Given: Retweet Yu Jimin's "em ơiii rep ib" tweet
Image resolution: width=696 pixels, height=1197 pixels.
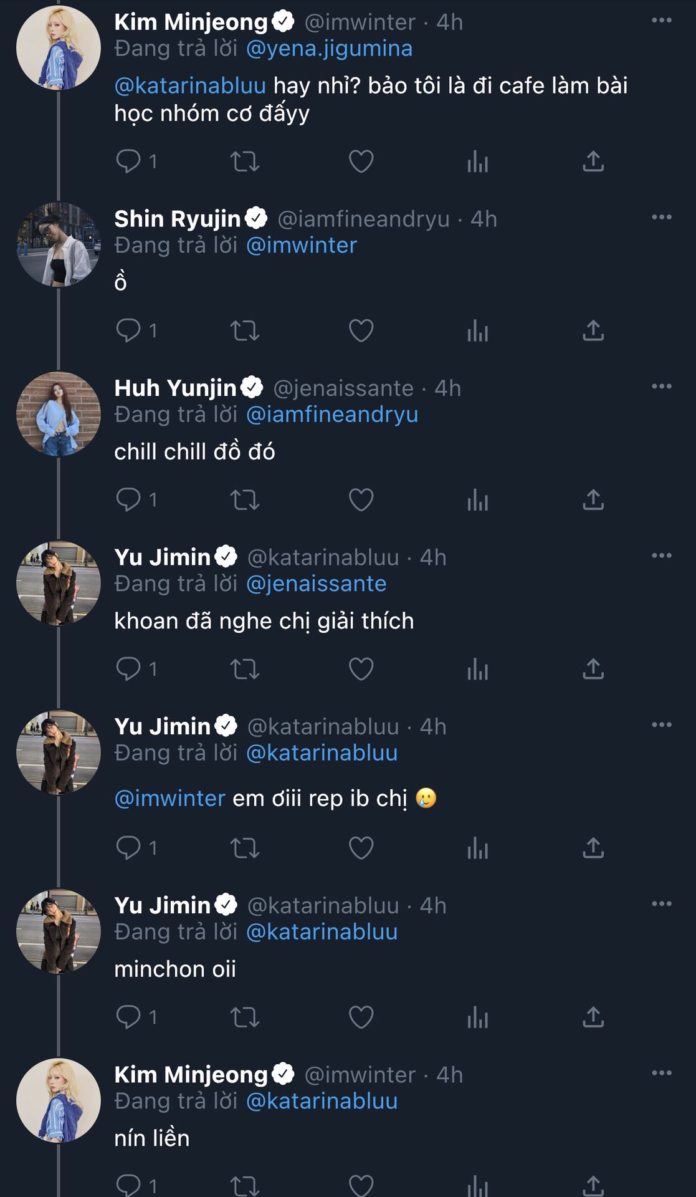Looking at the screenshot, I should point(245,848).
